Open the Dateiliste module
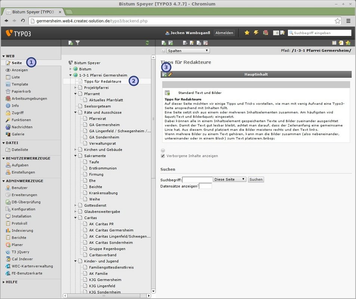Screen dimensions: 356x299 click(x=19, y=149)
